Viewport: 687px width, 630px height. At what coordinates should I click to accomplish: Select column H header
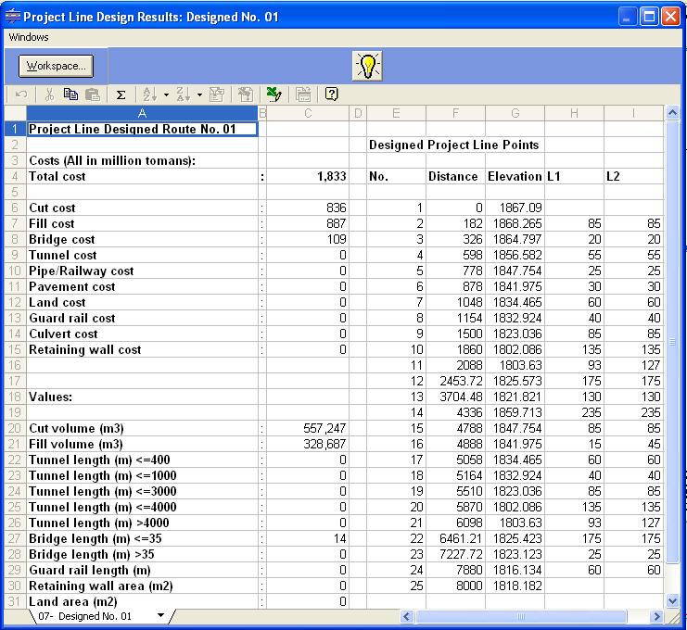pos(574,113)
